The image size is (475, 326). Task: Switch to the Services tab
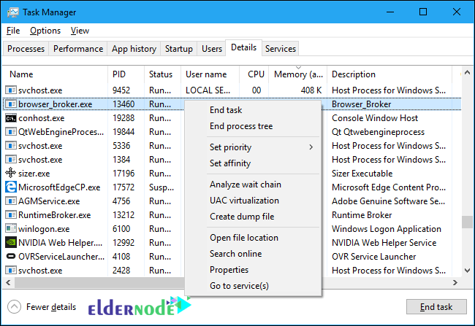[x=281, y=49]
